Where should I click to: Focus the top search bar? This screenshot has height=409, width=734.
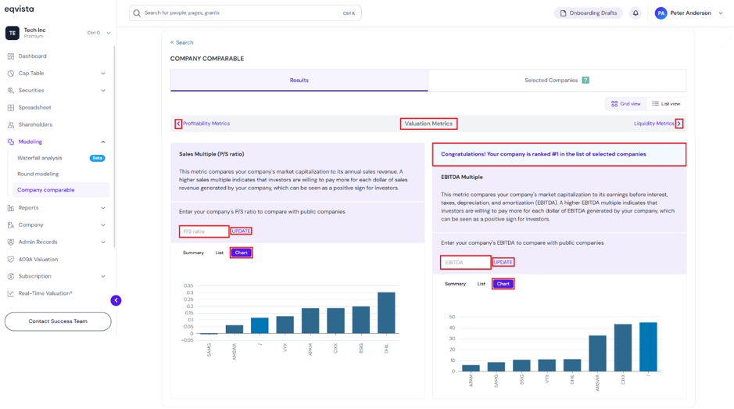(245, 13)
